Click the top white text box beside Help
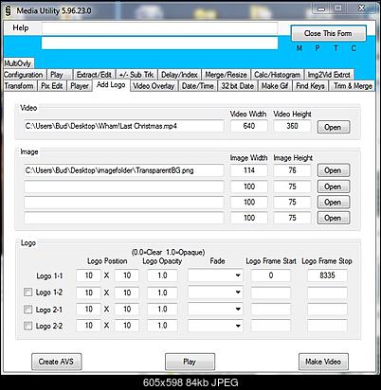 click(x=159, y=28)
